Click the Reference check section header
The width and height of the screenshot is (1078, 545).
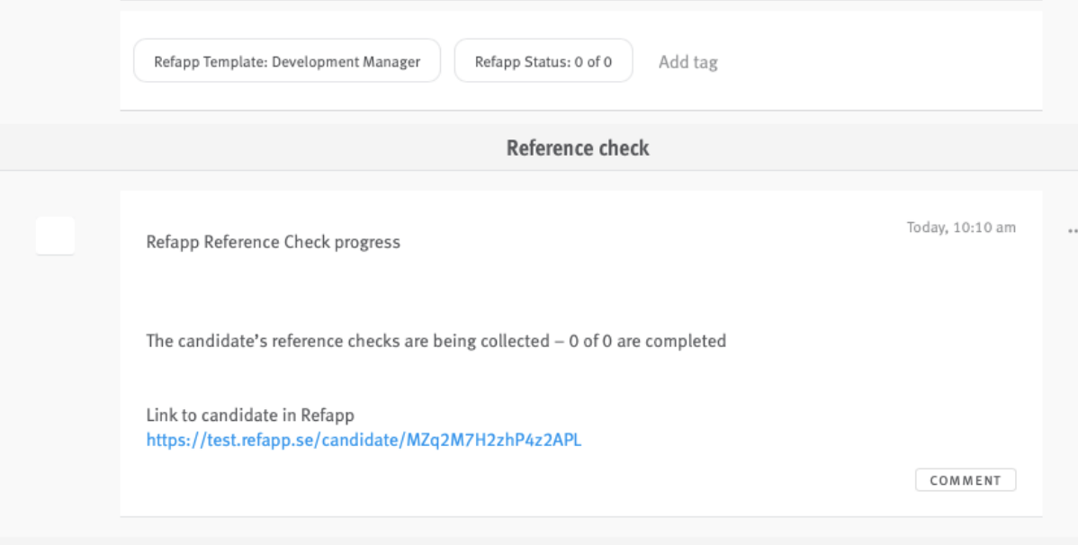578,147
